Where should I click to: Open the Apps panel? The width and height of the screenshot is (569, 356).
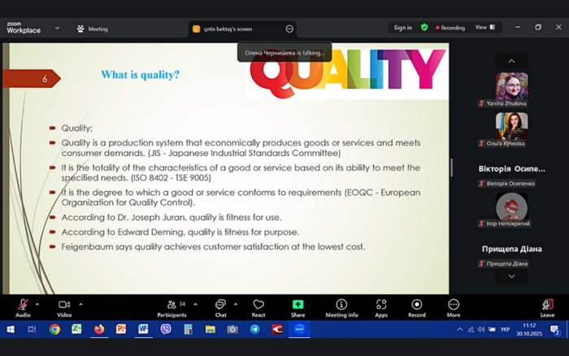(381, 306)
